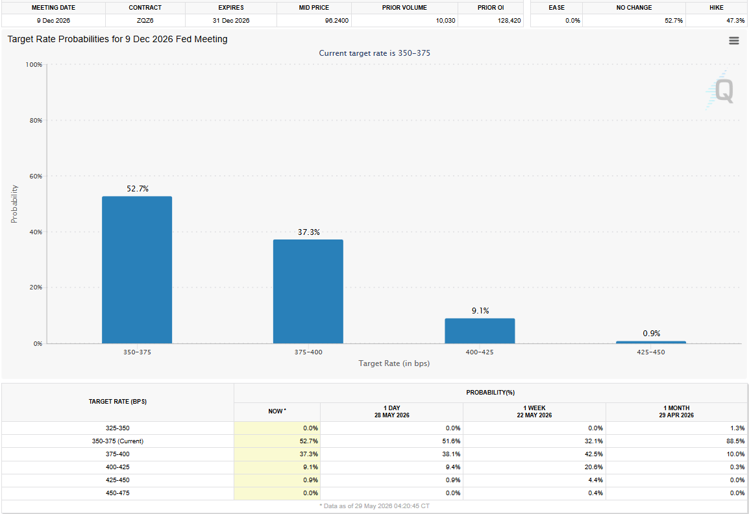Click the x-axis label 375-400
Image resolution: width=749 pixels, height=514 pixels.
[x=308, y=352]
